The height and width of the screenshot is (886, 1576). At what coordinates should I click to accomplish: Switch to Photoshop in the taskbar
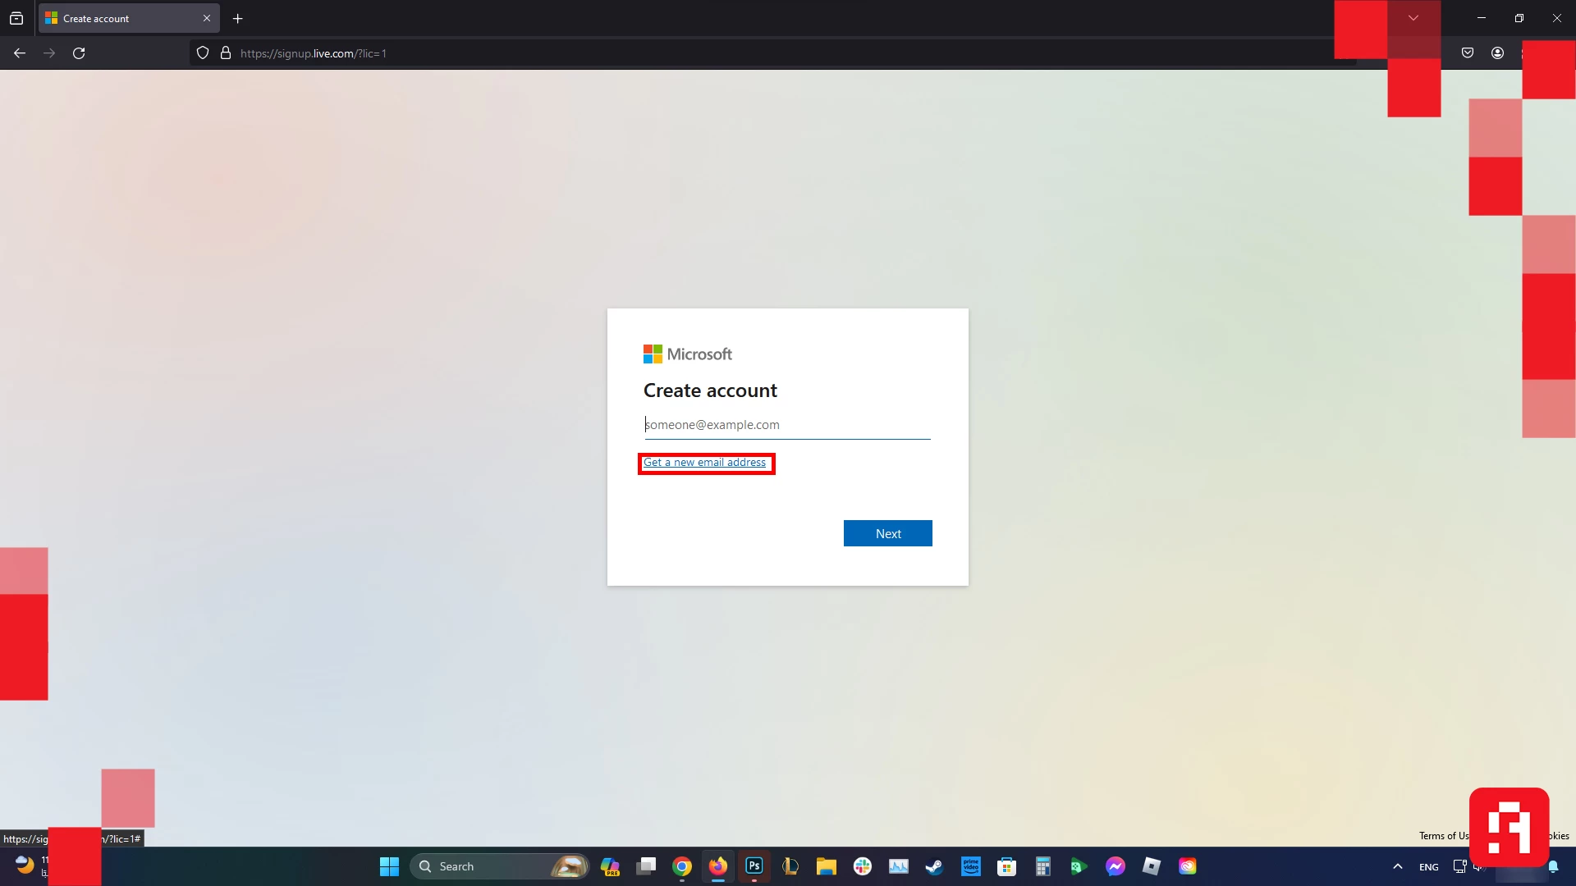pyautogui.click(x=754, y=866)
